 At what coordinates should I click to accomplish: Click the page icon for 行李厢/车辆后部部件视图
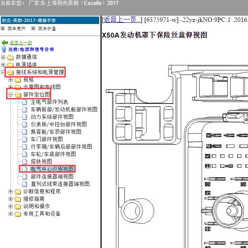(x=25, y=147)
